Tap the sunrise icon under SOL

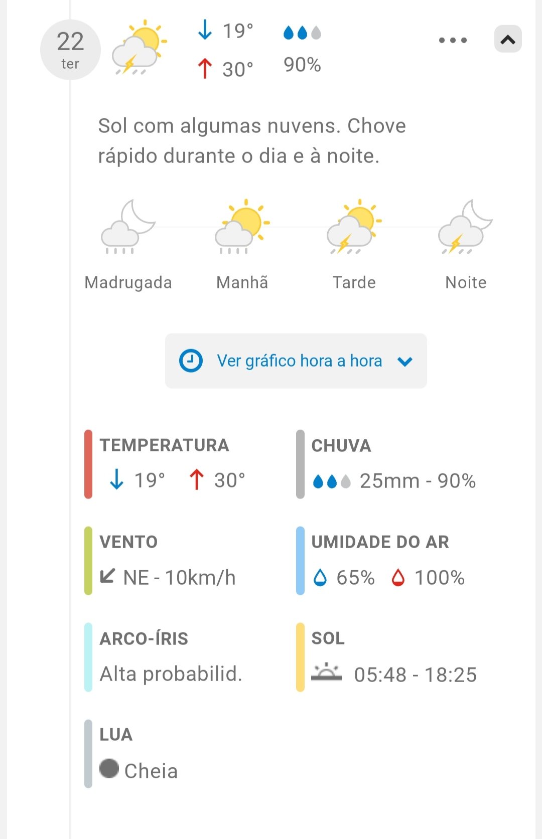[x=326, y=672]
